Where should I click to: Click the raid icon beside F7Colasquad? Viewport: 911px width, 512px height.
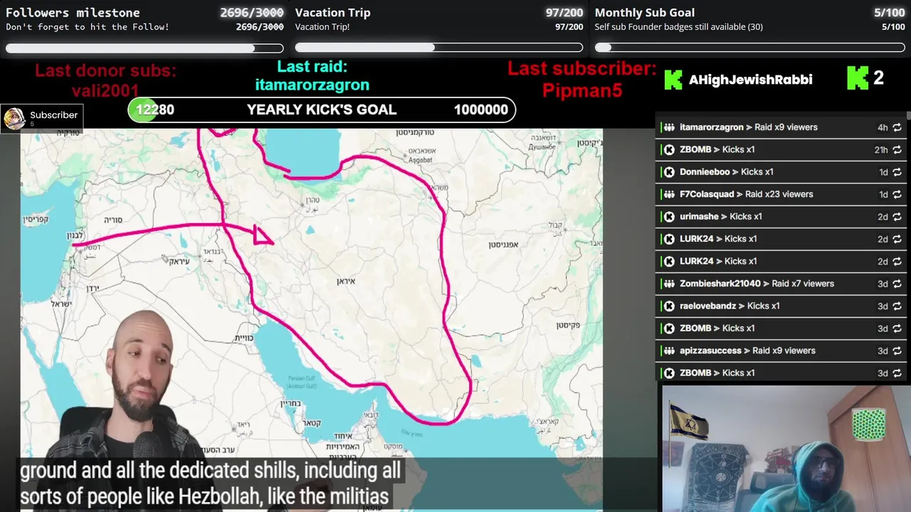[x=669, y=194]
